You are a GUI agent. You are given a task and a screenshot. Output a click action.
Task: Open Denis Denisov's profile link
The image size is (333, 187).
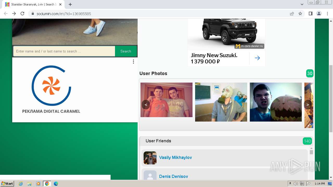(x=174, y=176)
